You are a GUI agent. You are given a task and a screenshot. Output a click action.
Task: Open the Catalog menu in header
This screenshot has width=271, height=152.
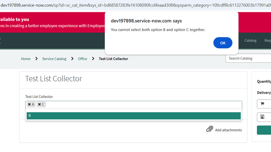[250, 41]
